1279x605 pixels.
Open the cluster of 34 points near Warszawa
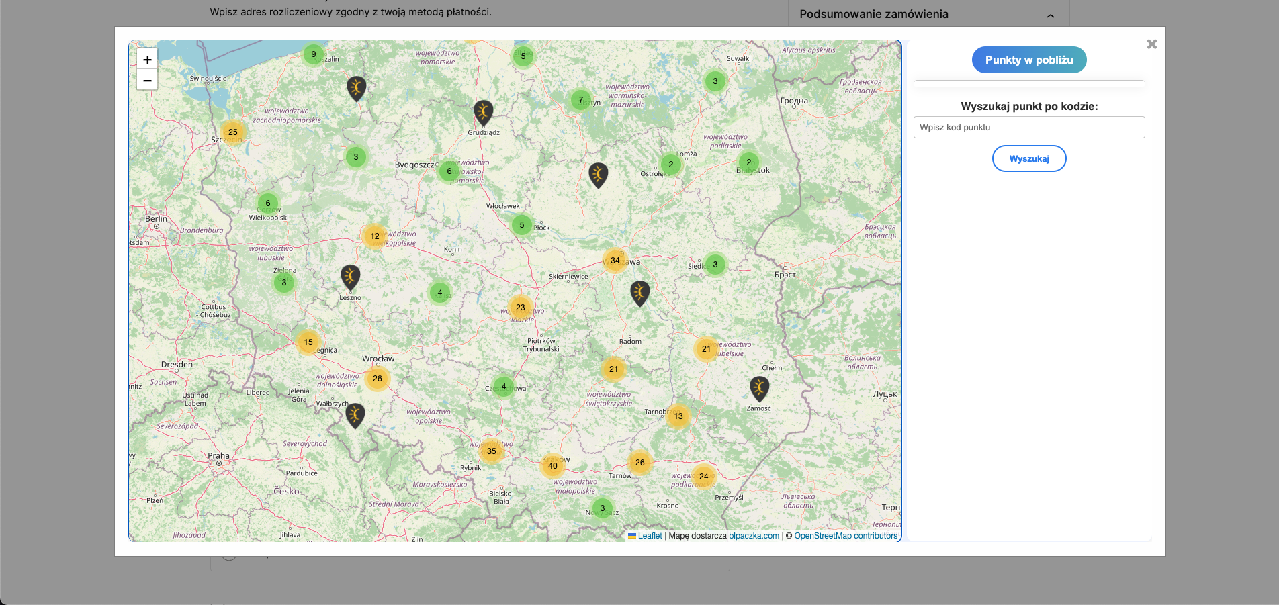pos(615,259)
